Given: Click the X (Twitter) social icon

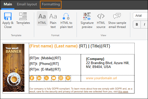Looking at the screenshot, I should pos(47,78).
